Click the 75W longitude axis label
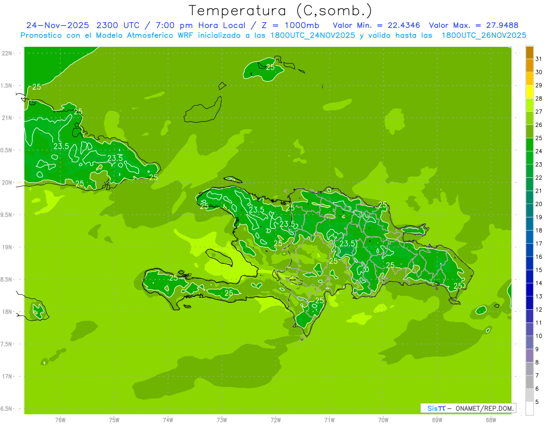Screen dimensions: 551x426 tap(114, 420)
